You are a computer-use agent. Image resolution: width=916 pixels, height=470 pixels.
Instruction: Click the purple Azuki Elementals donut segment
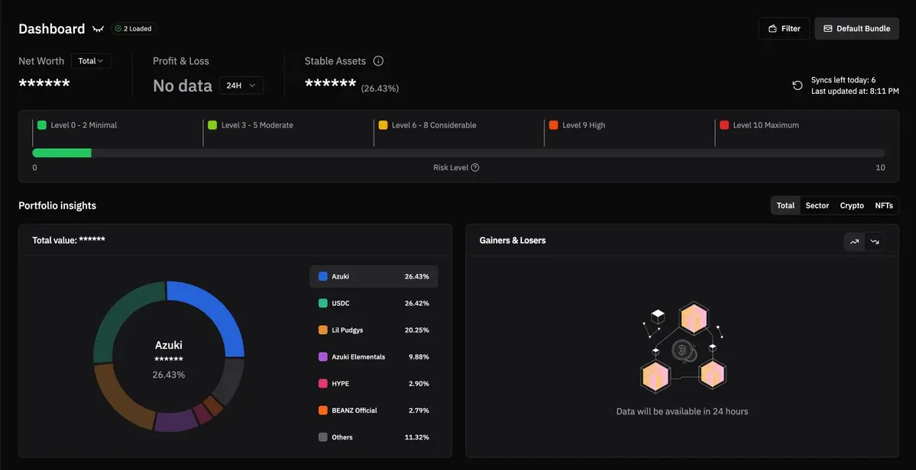(175, 420)
